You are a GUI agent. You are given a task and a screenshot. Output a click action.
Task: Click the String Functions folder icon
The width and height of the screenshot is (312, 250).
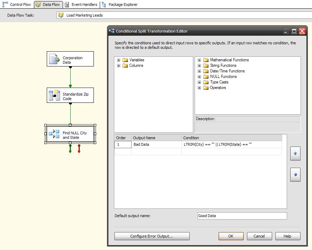pos(206,65)
